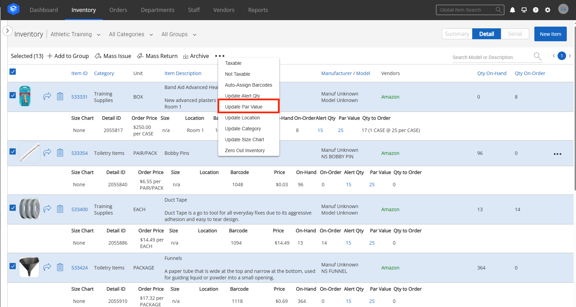Click the Global Item Search field
Viewport: 576px width, 307px height.
pos(466,10)
